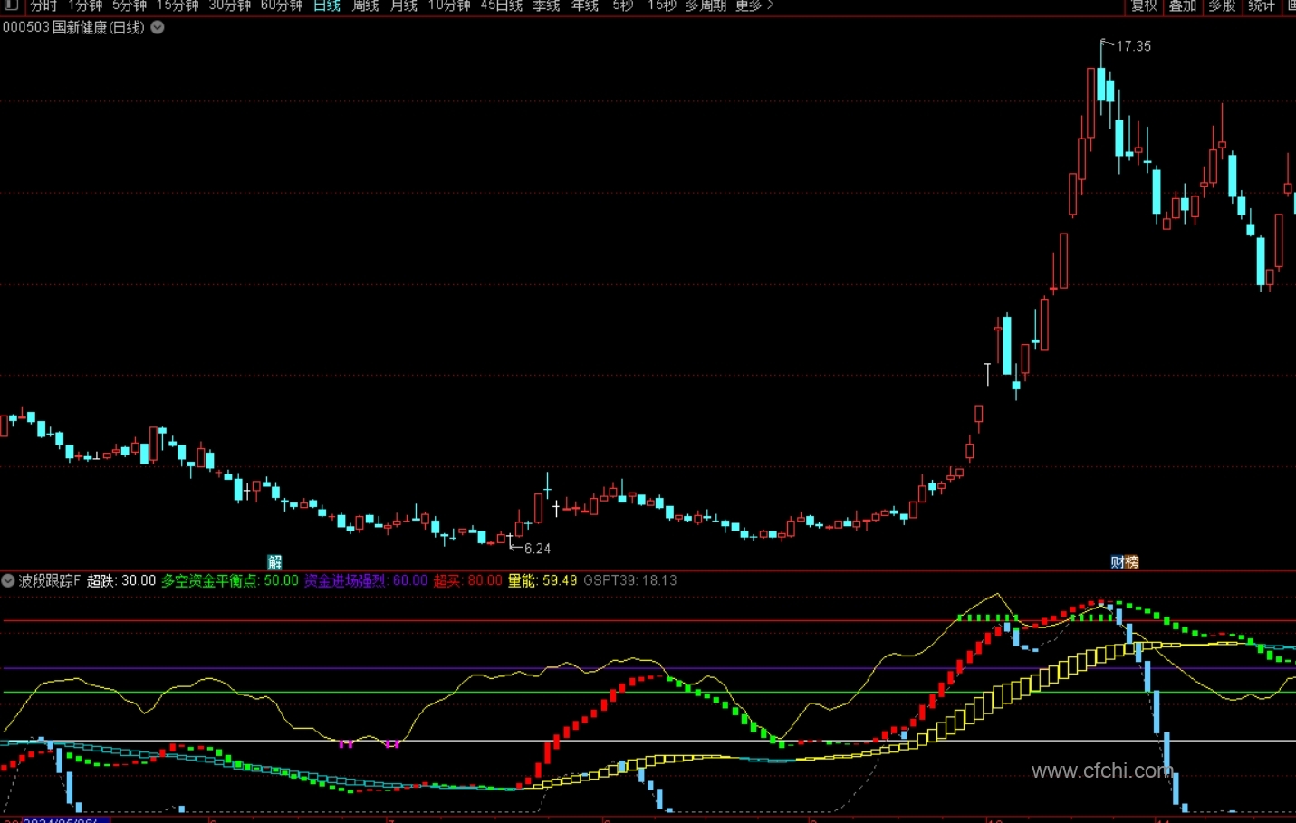The height and width of the screenshot is (823, 1296).
Task: Open the 60分钟 chart period
Action: [282, 5]
